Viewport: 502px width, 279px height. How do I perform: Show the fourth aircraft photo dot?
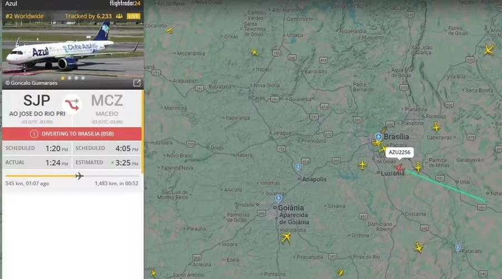coord(83,78)
